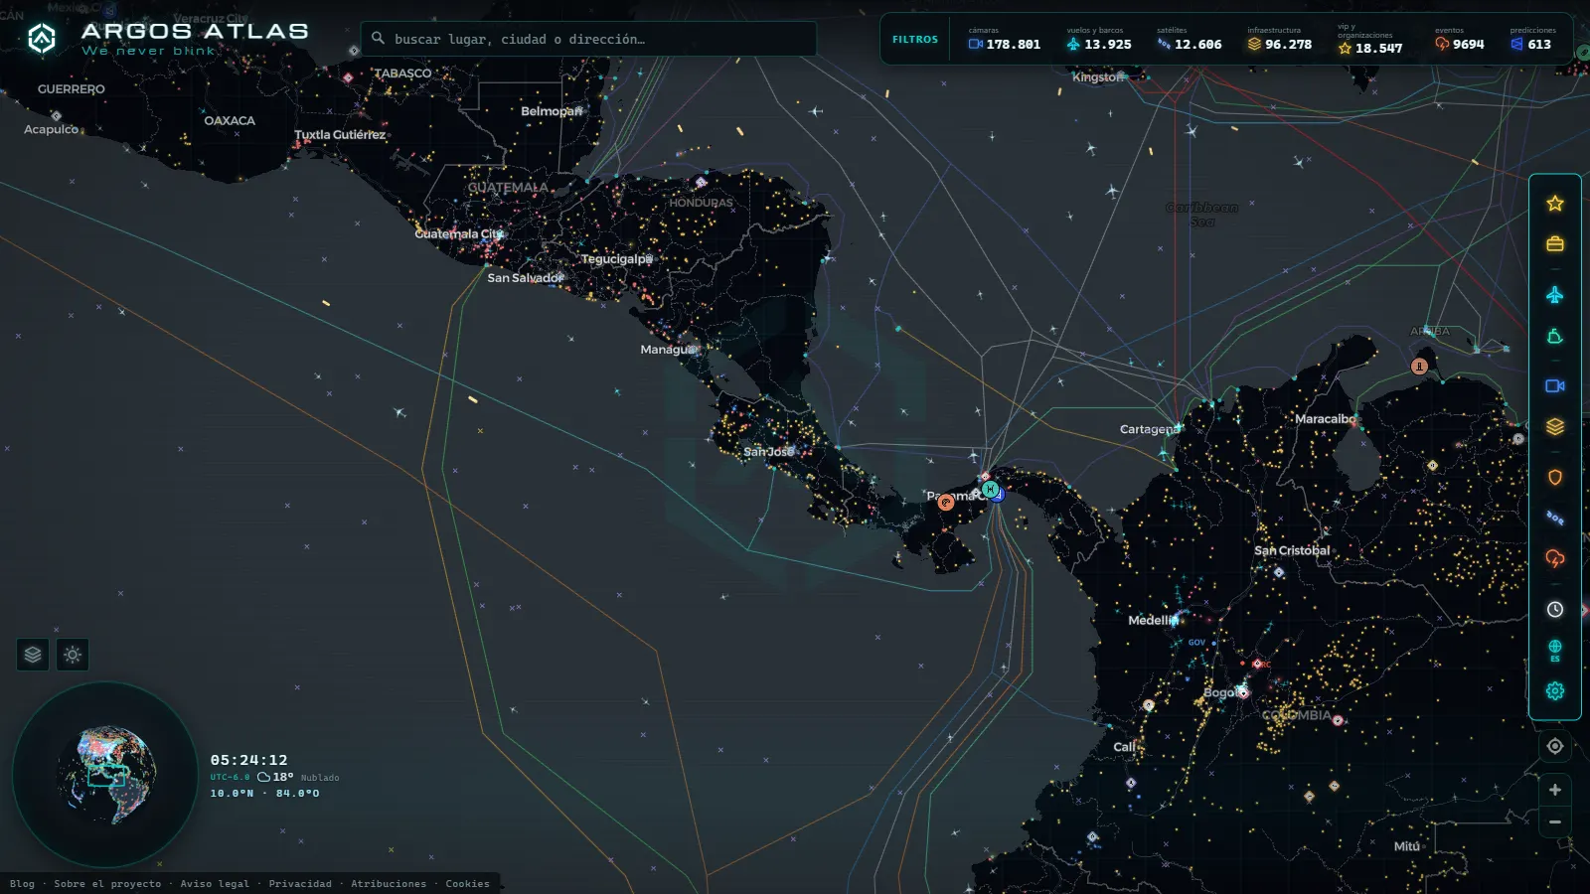
Task: Zoom out with the minus button
Action: coord(1555,822)
